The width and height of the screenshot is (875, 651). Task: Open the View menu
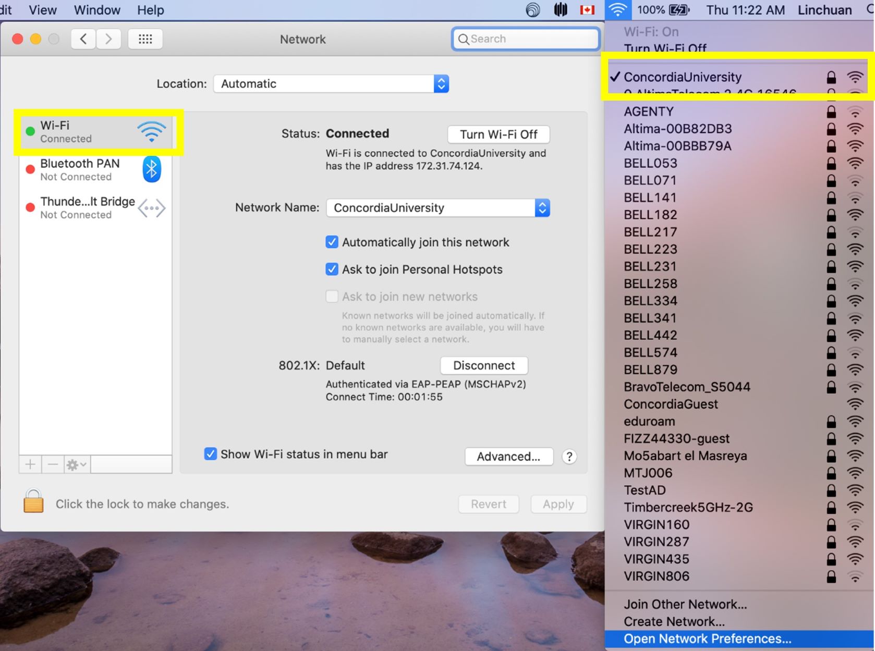coord(43,10)
